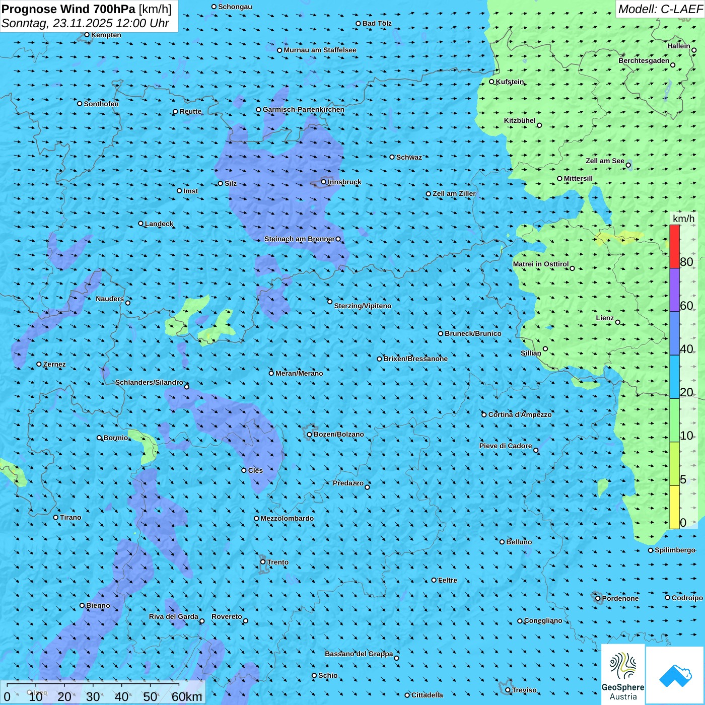Click the 'Murnau am Staffelsee' label
Screen dimensions: 705x705
[x=320, y=50]
